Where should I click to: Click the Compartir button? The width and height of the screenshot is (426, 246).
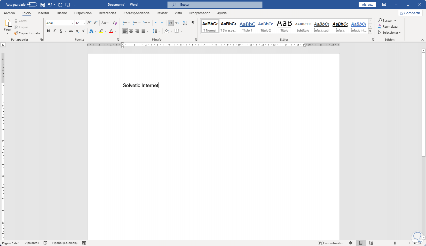pyautogui.click(x=410, y=13)
